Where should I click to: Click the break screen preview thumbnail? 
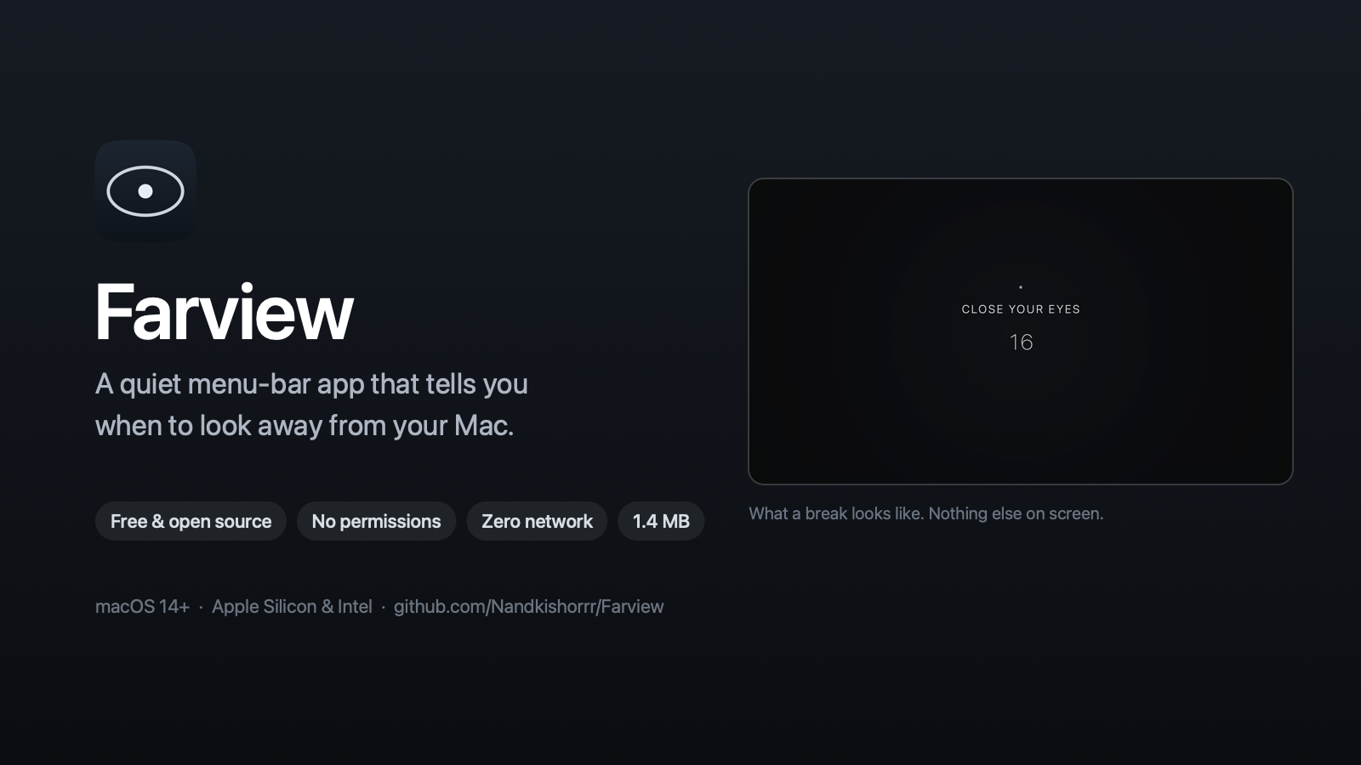[x=1021, y=331]
